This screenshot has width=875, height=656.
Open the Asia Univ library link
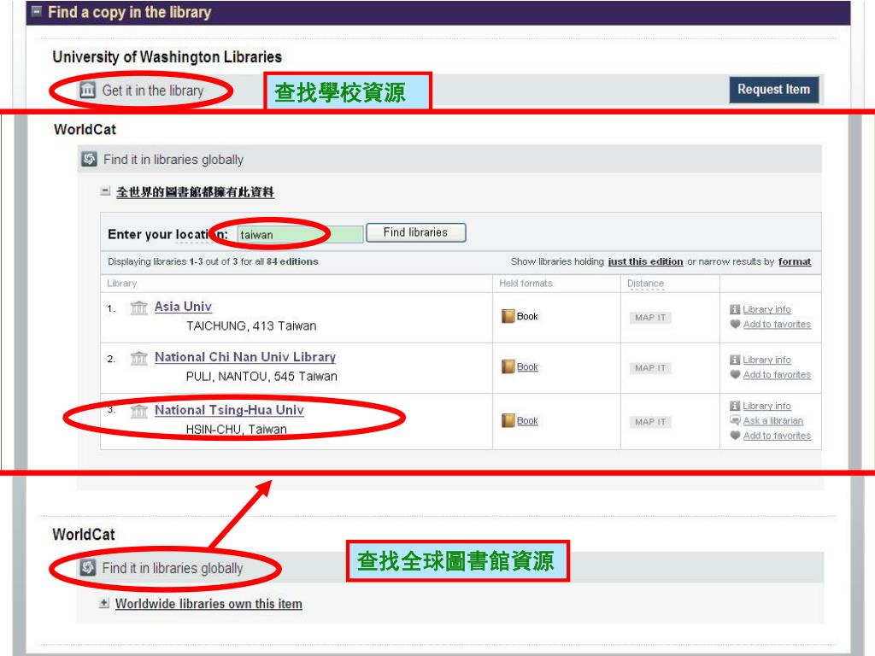click(183, 307)
